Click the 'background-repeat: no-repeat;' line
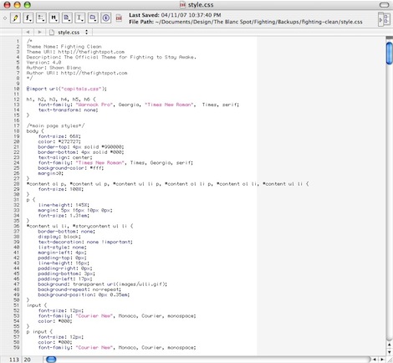Viewport: 393px width, 363px height. [x=79, y=289]
